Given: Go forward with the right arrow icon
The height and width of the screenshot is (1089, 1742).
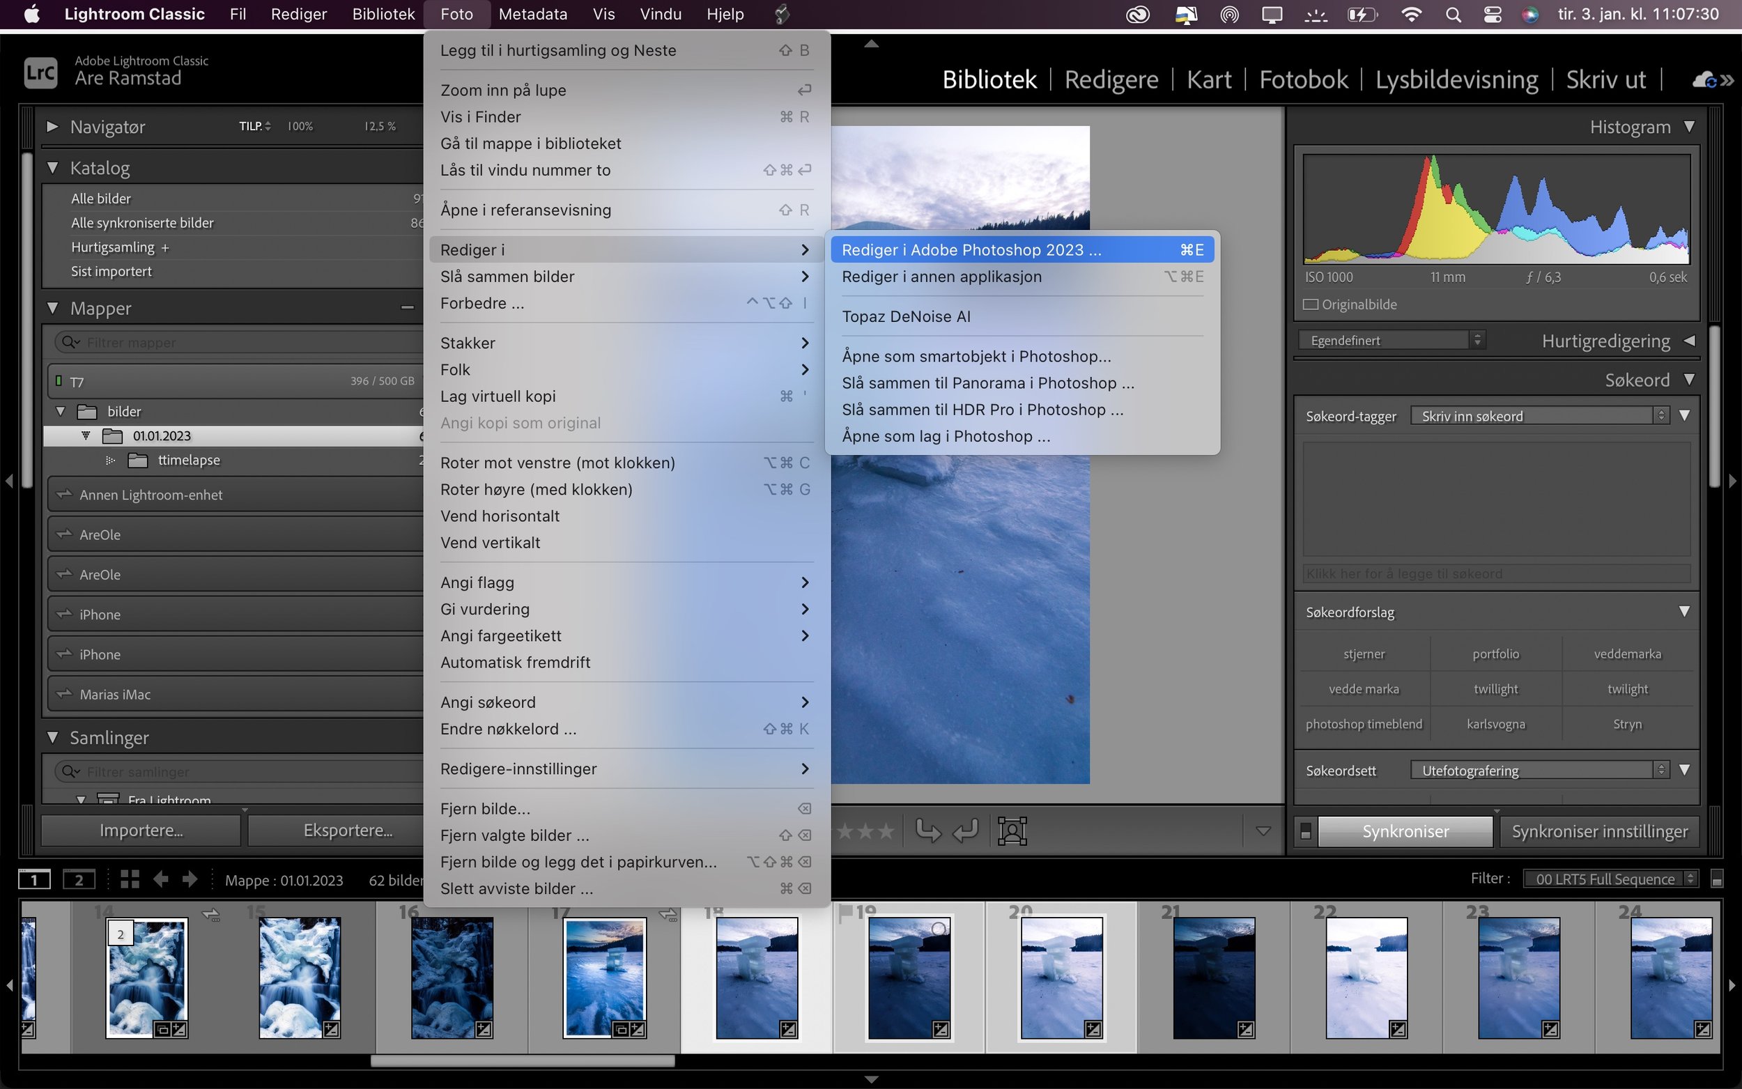Looking at the screenshot, I should tap(190, 879).
